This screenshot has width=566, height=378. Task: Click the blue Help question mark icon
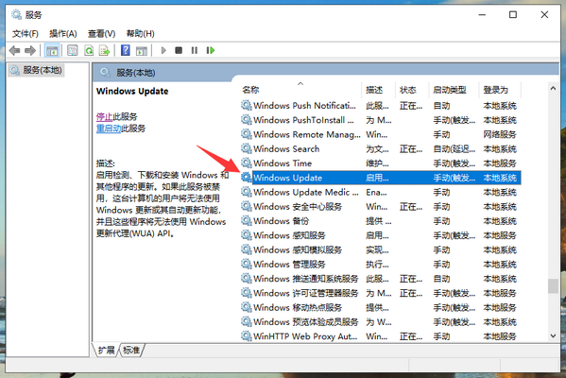click(x=126, y=50)
